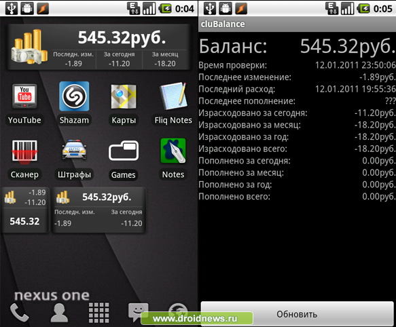Image resolution: width=396 pixels, height=327 pixels.
Task: Tap the За месяц -18.20 widget cell
Action: (165, 59)
